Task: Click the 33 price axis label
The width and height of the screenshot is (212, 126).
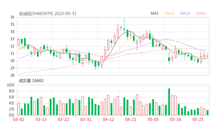Action: 12,39
